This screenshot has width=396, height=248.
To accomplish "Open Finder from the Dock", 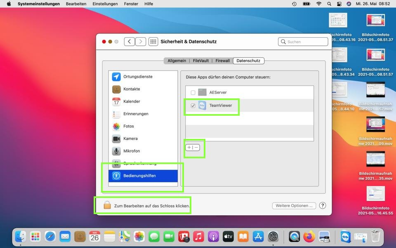I will tap(21, 237).
